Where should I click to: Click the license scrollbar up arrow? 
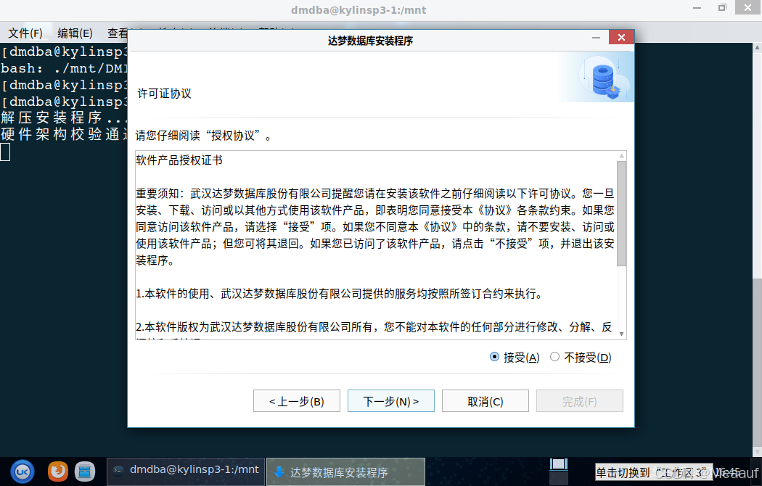point(621,156)
